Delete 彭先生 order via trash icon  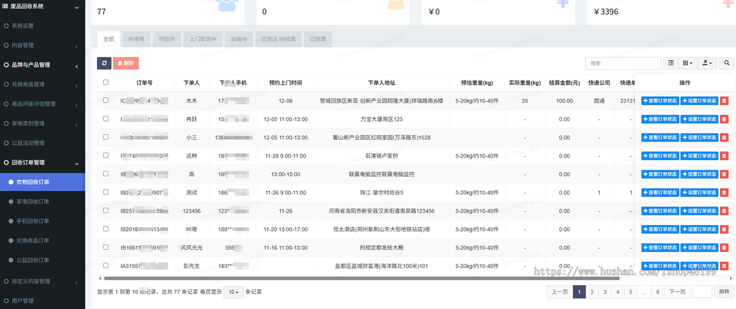(724, 266)
